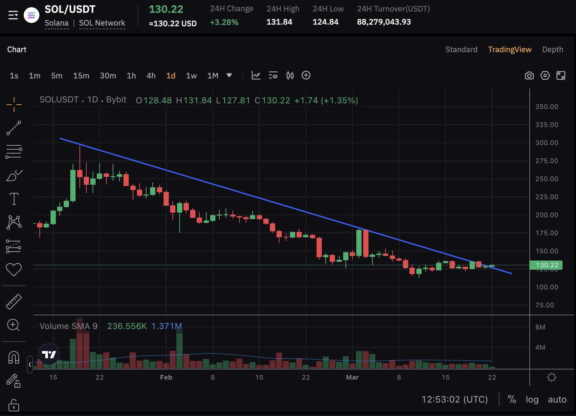Select the trend line drawing tool
Viewport: 576px width, 416px height.
(x=14, y=128)
